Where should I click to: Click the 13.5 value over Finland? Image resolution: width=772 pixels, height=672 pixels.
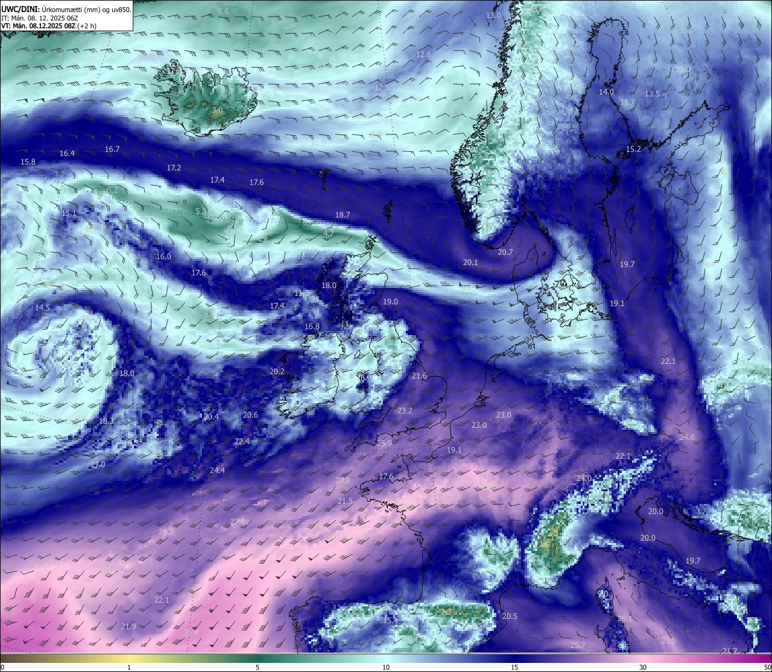(653, 94)
